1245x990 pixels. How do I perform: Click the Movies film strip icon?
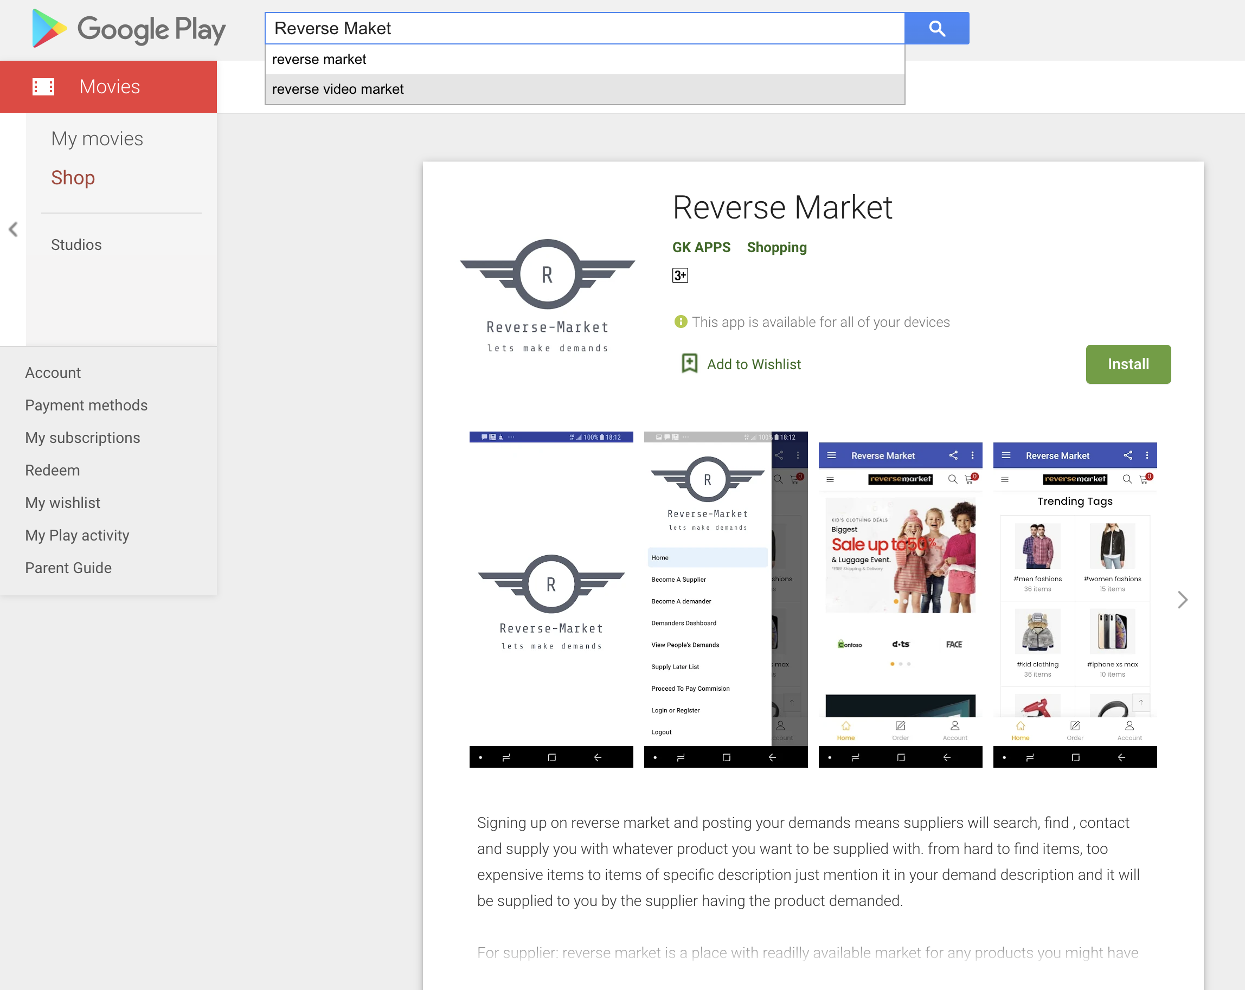point(43,87)
